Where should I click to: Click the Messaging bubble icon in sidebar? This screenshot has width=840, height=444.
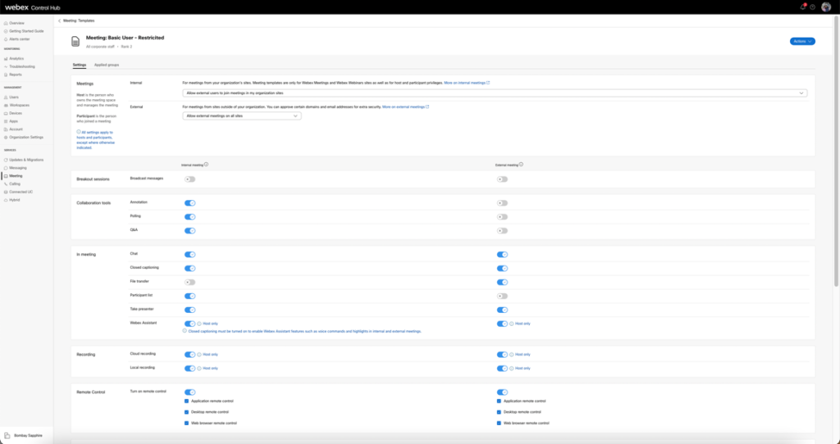pos(6,168)
